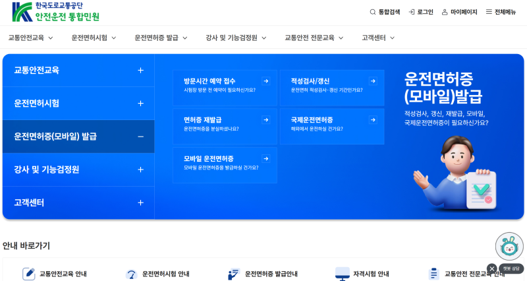Click the 교통안전교육 안내 pencil icon
The width and height of the screenshot is (527, 281).
pos(28,274)
